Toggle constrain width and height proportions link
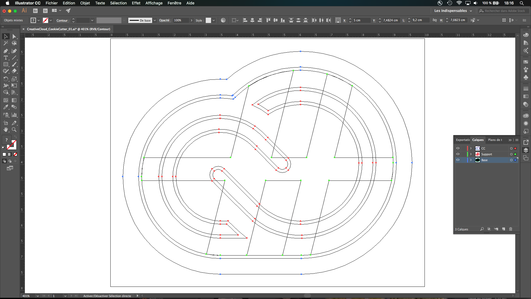This screenshot has height=299, width=531. pyautogui.click(x=434, y=20)
